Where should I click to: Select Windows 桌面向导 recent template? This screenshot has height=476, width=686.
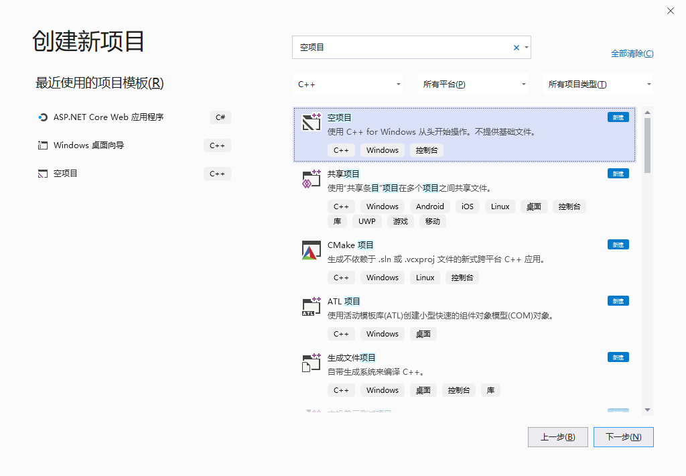[134, 145]
